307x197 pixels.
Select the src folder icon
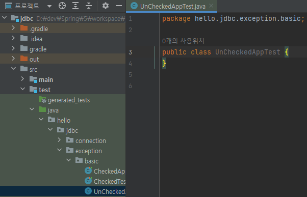coord(24,69)
